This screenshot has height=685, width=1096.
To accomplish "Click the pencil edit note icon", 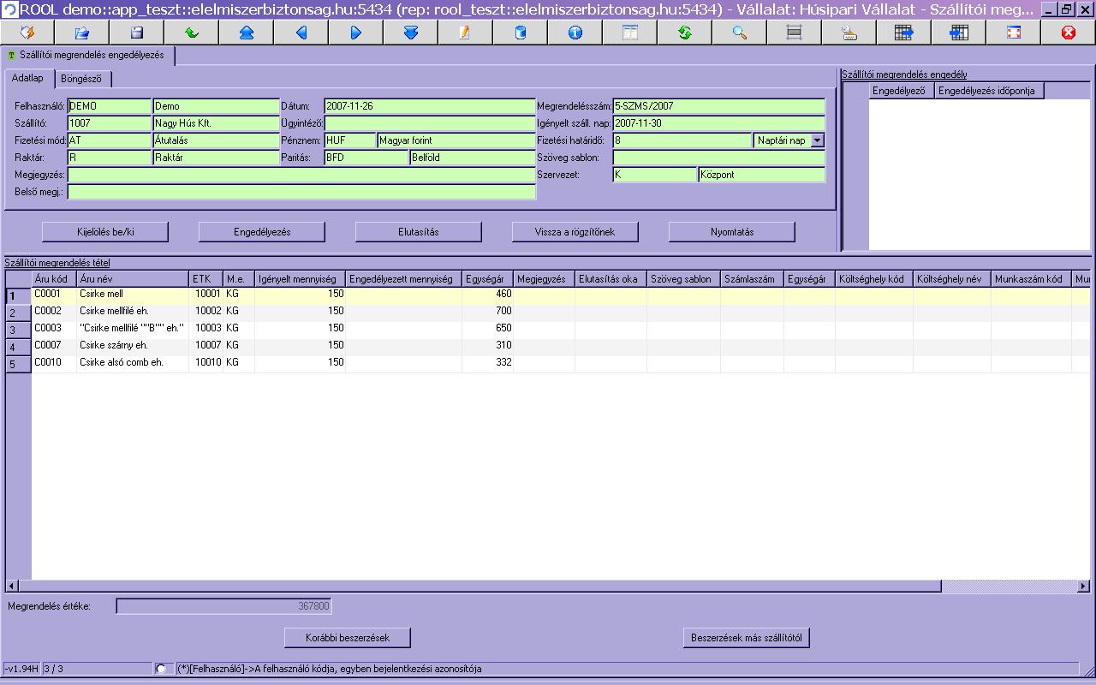I will [x=466, y=33].
